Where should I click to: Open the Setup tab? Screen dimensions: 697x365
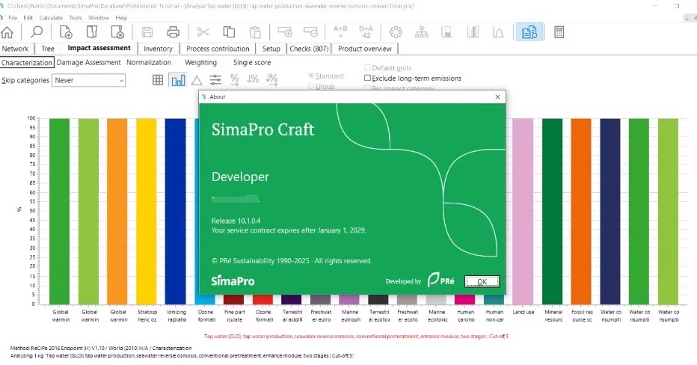pos(271,49)
